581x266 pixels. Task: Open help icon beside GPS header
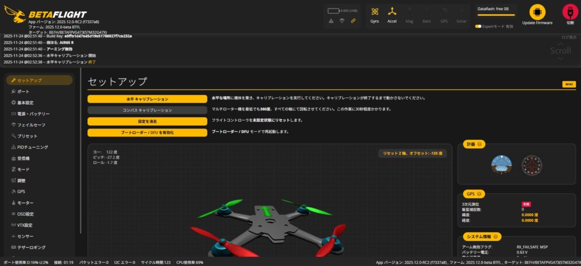[479, 194]
